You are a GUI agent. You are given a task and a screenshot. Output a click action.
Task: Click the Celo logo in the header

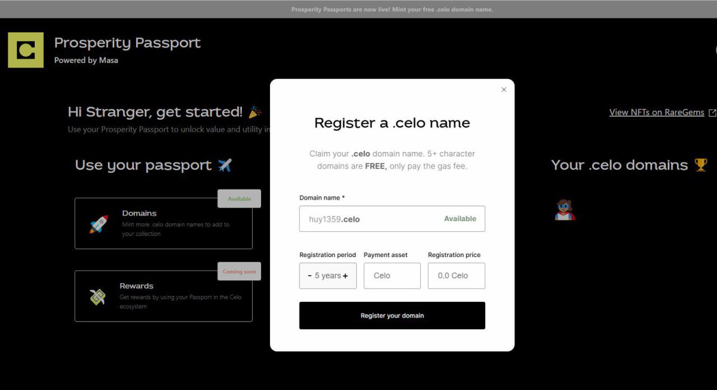click(x=26, y=50)
